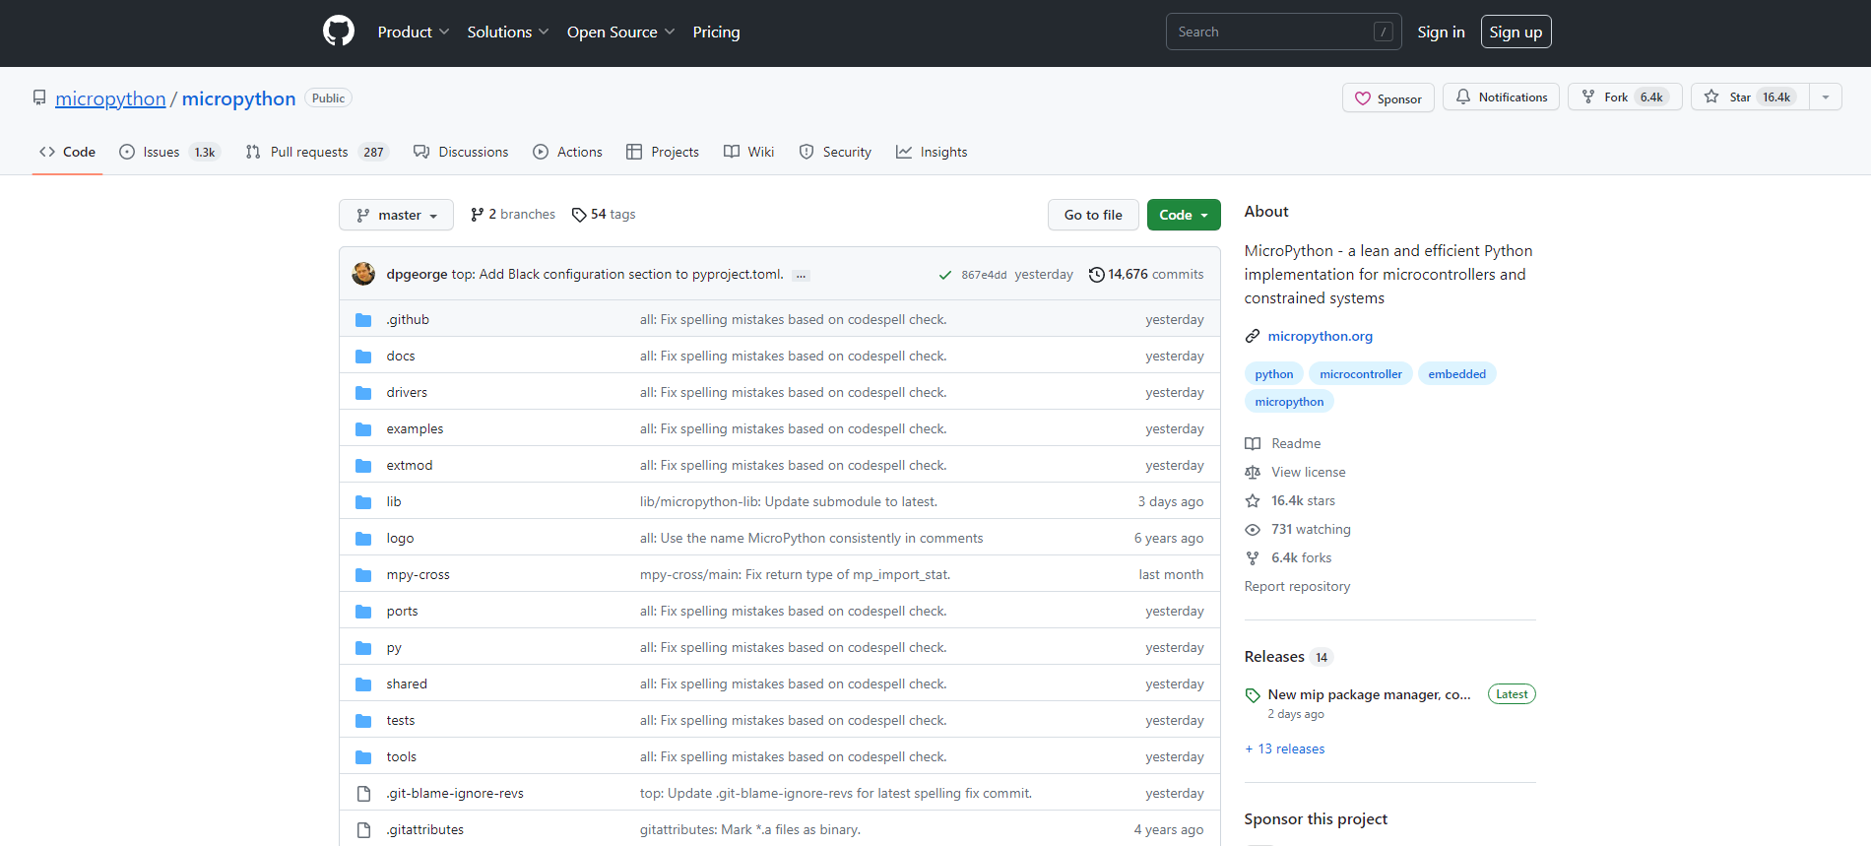Star the micropython repository
Viewport: 1871px width, 846px height.
click(1749, 98)
